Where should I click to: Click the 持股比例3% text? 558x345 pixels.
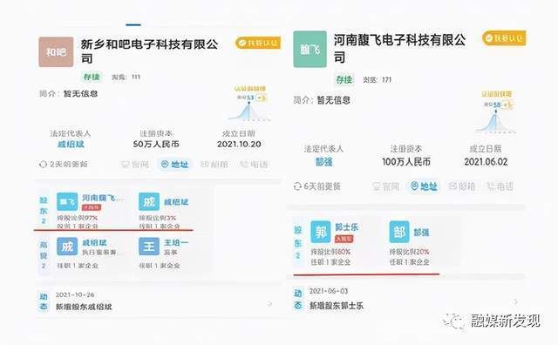coord(157,218)
